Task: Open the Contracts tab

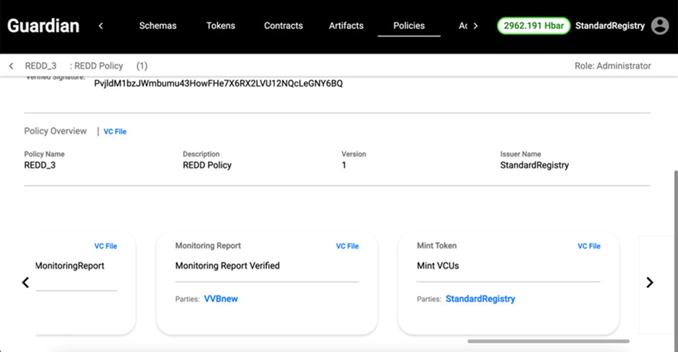Action: pos(283,26)
